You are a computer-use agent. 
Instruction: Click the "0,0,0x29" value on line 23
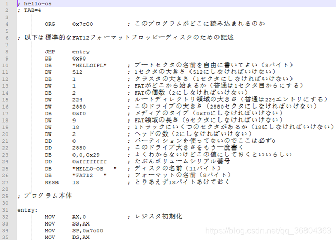tap(86, 155)
